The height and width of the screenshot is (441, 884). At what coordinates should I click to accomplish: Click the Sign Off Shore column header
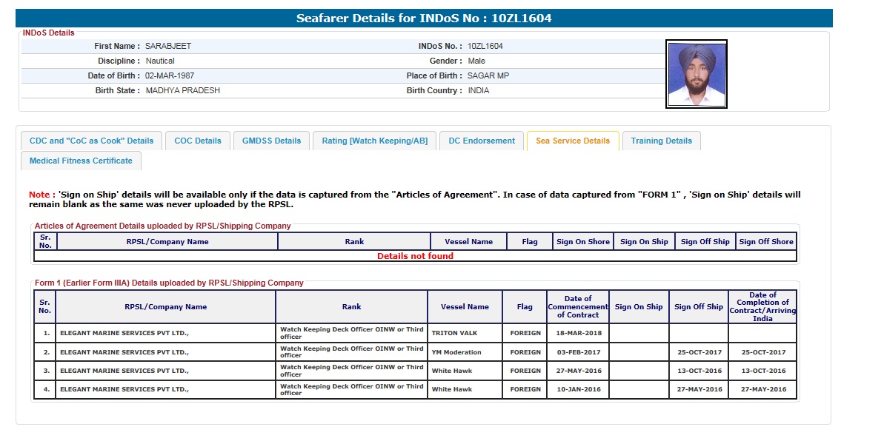[766, 241]
